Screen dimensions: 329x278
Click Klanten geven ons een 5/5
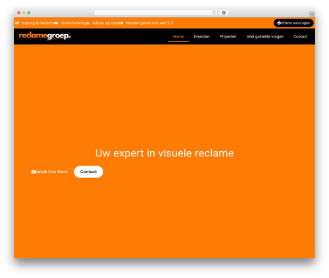149,23
